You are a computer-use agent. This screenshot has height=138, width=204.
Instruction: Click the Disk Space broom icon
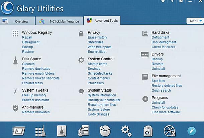pyautogui.click(x=15, y=60)
